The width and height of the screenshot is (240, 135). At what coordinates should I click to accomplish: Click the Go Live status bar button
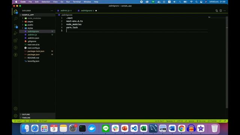[x=201, y=121]
